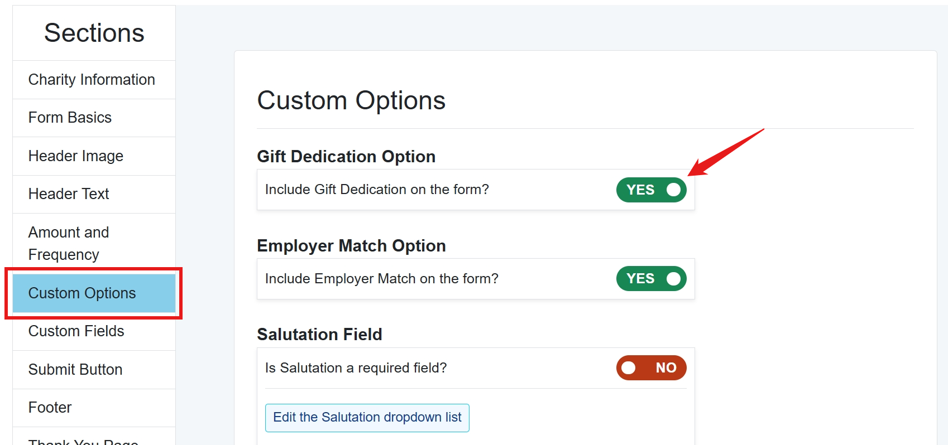This screenshot has width=948, height=445.
Task: Click the Salutation Field heading
Action: point(319,335)
